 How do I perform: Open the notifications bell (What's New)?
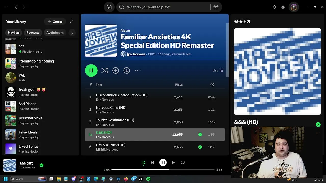(x=274, y=7)
